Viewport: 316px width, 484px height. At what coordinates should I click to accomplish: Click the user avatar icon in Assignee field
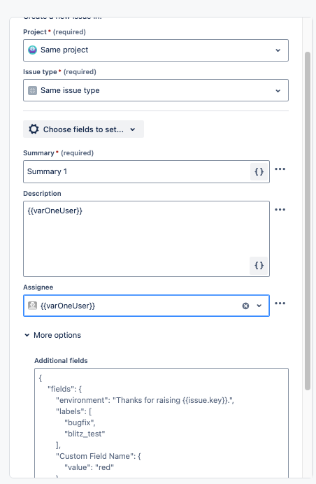32,306
